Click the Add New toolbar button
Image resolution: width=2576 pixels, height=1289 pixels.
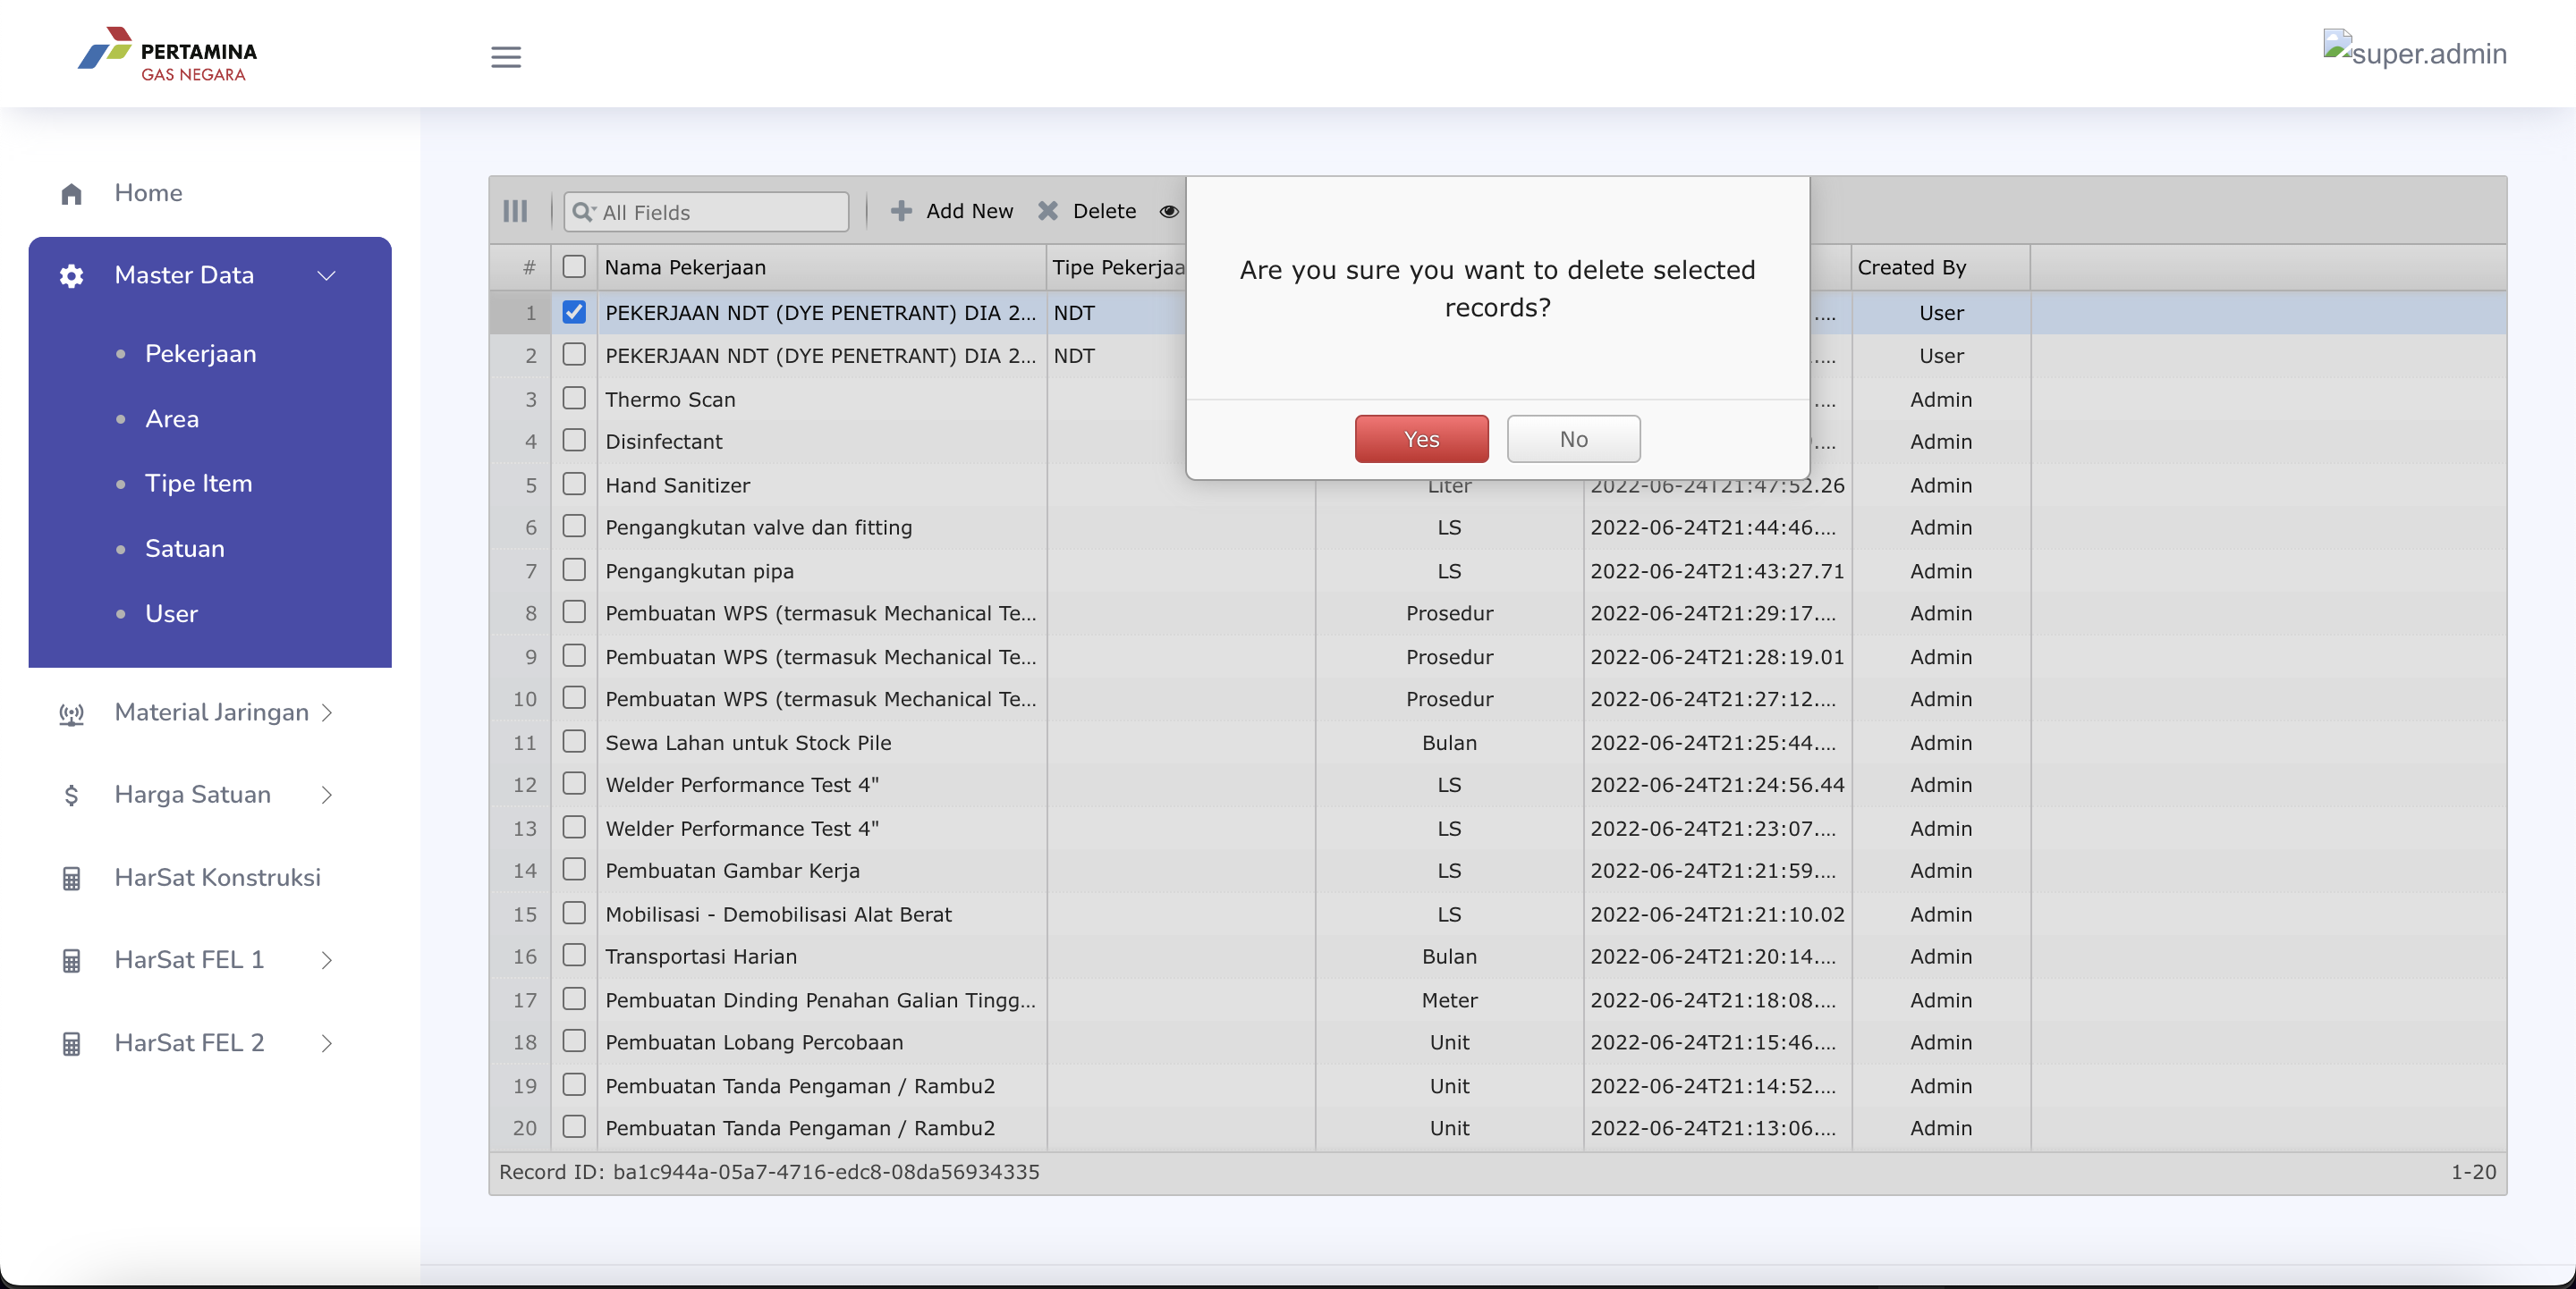click(x=952, y=211)
